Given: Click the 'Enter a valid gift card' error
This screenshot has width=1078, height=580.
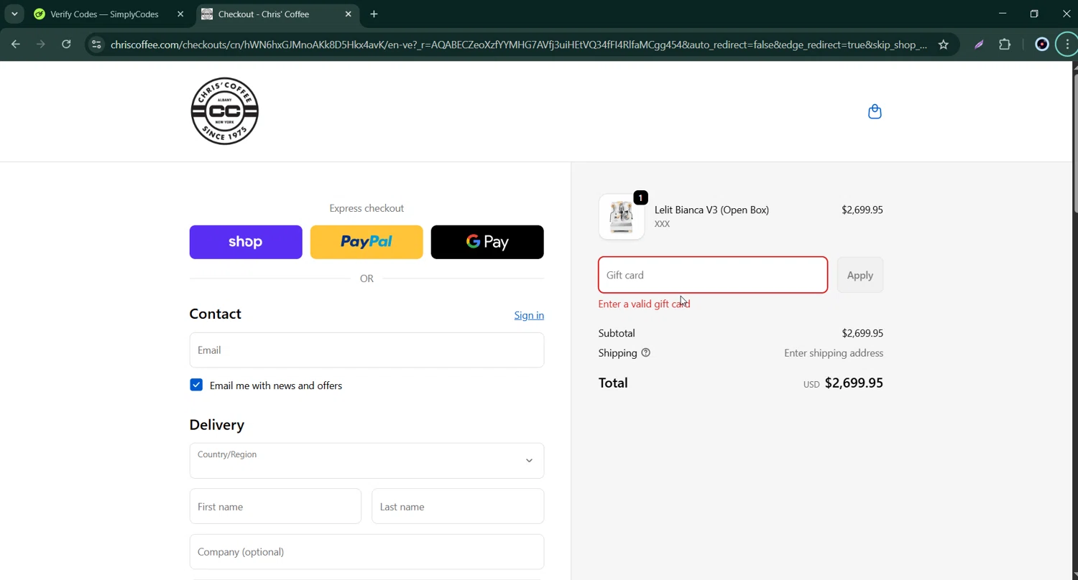Looking at the screenshot, I should [644, 304].
